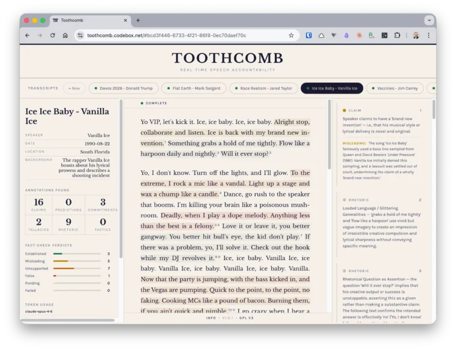
Task: Click the left sidebar vertical scrollbar
Action: tap(121, 179)
